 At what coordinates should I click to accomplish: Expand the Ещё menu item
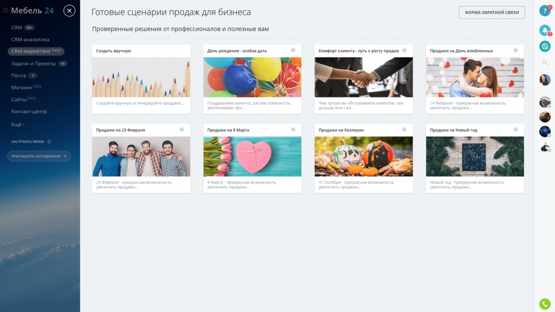[x=18, y=125]
